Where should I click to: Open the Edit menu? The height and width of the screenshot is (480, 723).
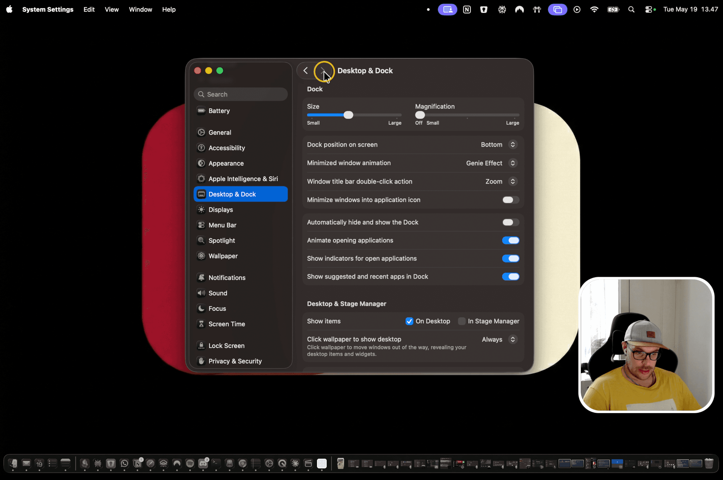89,10
